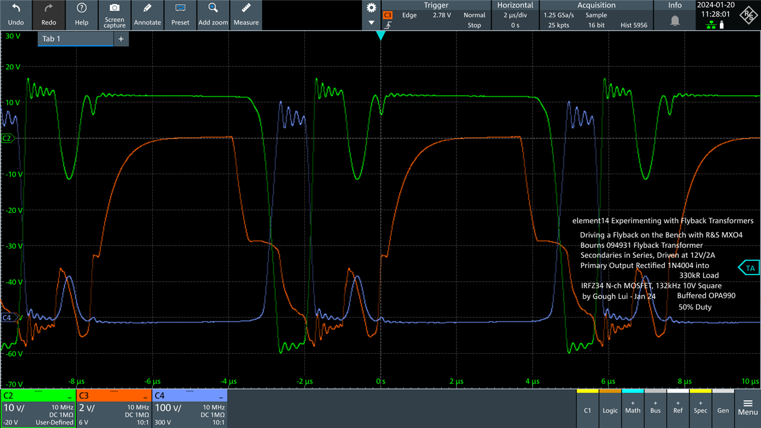Click the C4 300 V offset value
Screen dimensions: 761x428
pyautogui.click(x=162, y=423)
